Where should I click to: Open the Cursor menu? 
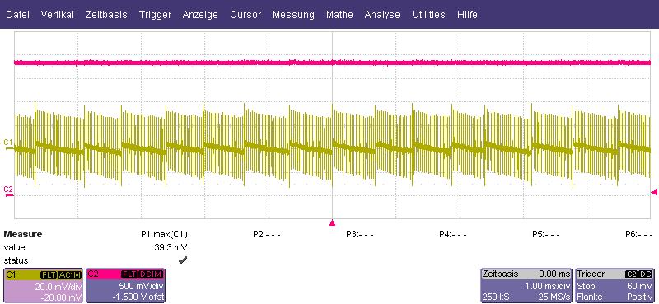(245, 15)
